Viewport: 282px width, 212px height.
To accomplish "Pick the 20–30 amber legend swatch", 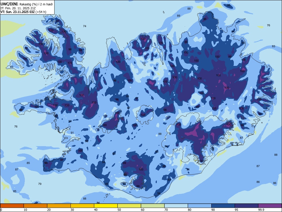I will click(x=59, y=206).
